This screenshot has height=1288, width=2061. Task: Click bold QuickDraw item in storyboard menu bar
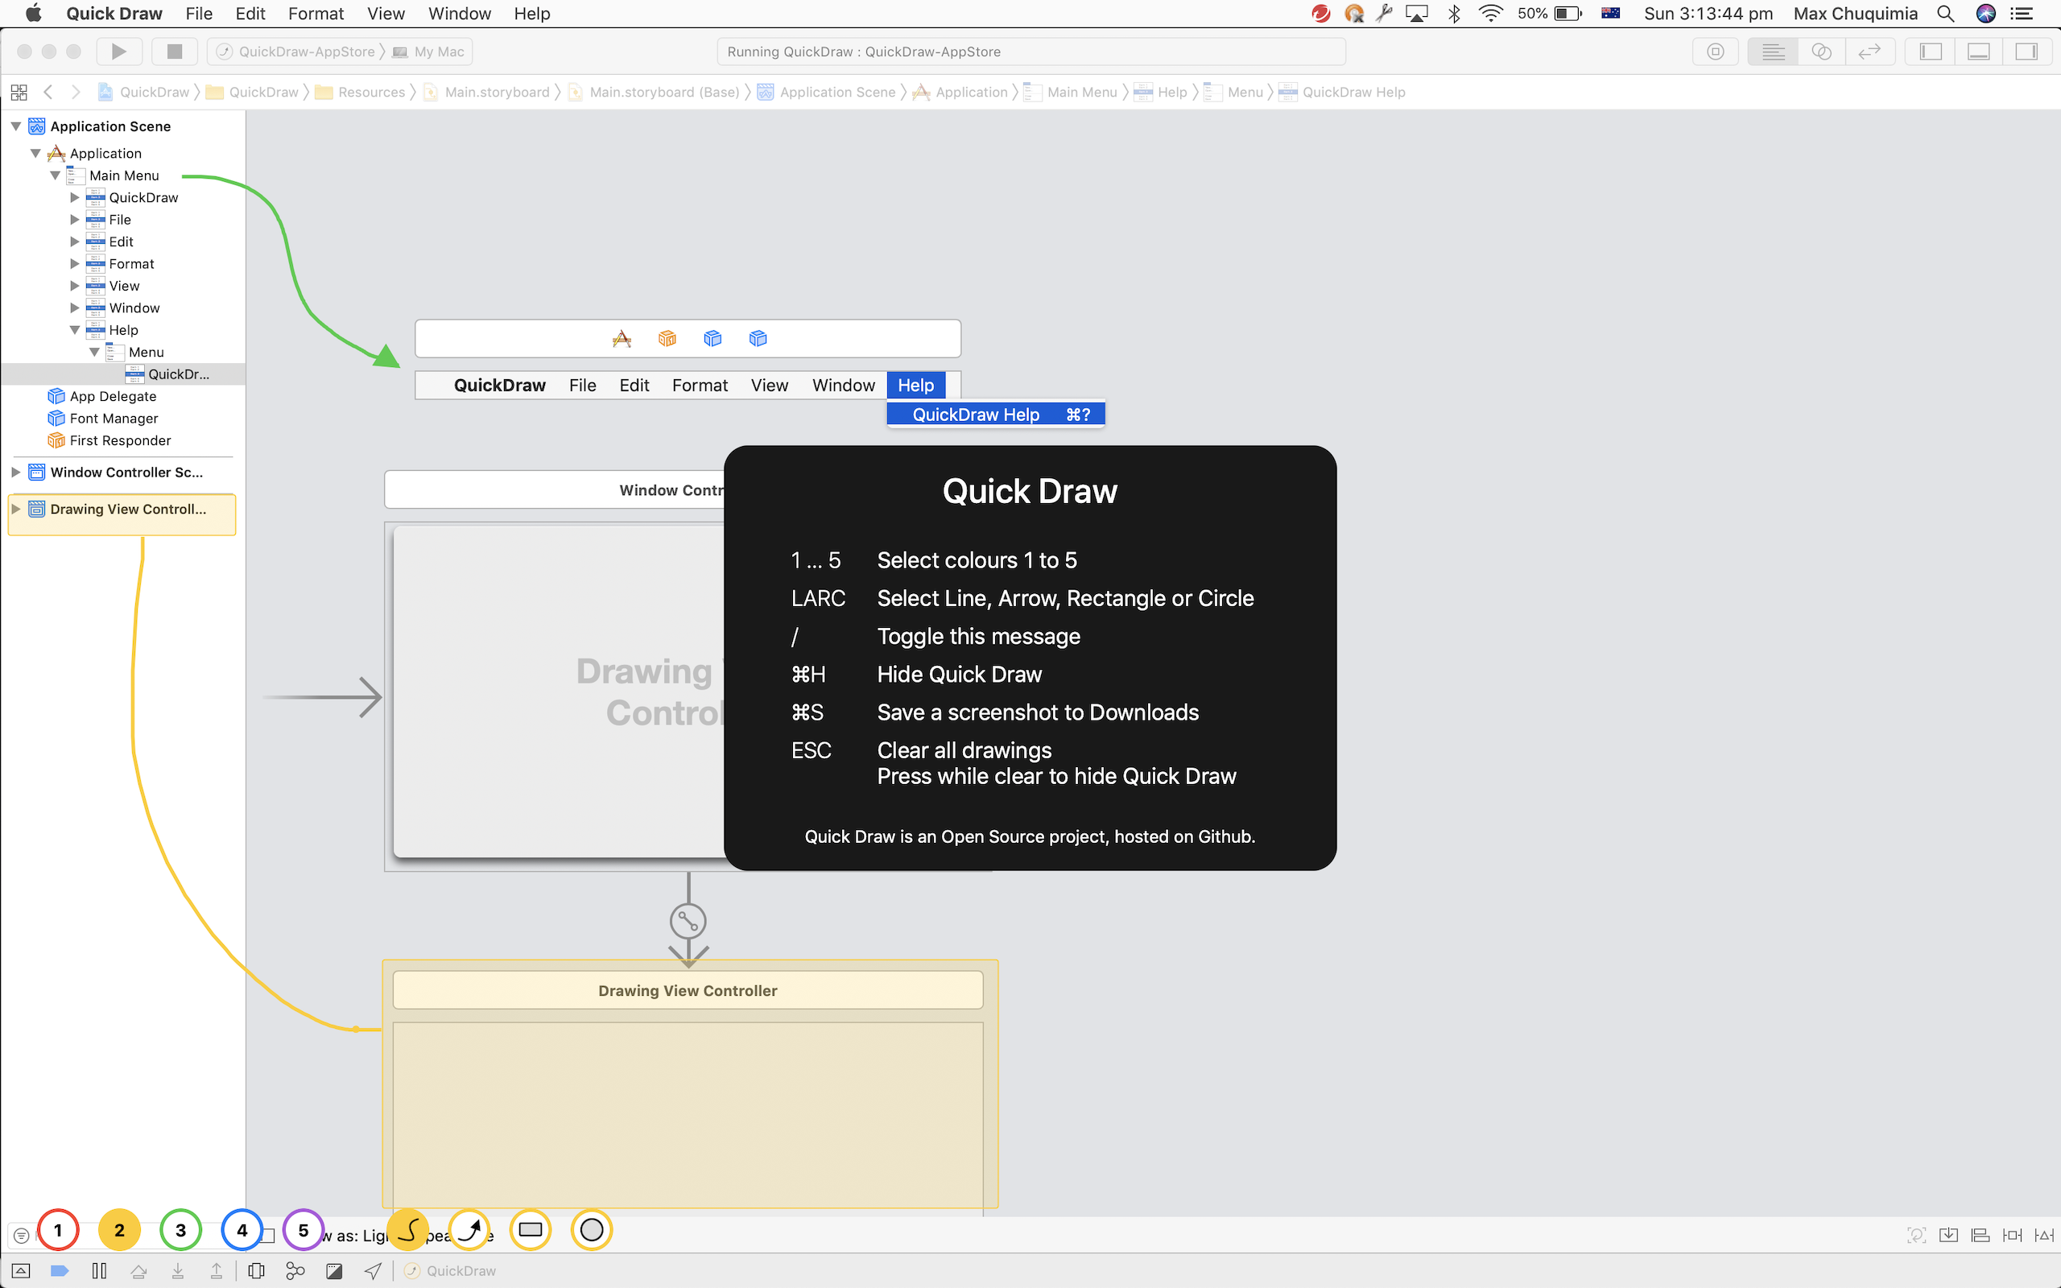[499, 385]
